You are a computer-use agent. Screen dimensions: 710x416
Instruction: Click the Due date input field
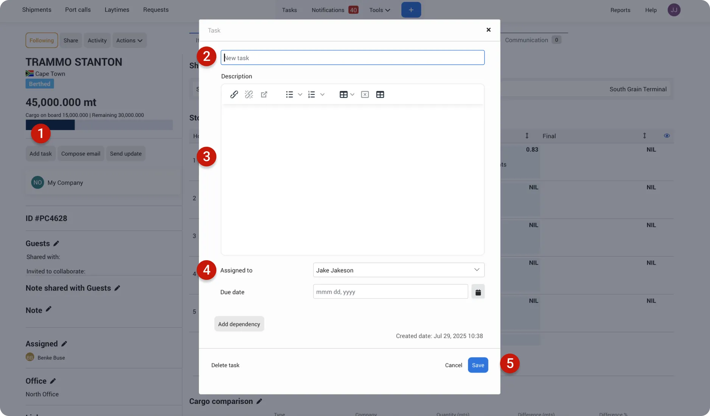coord(390,292)
